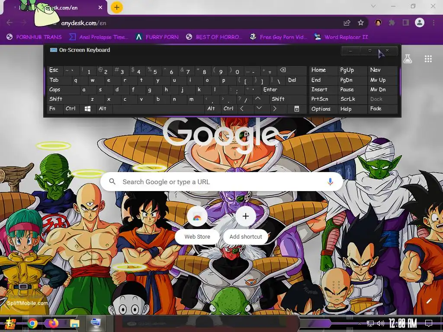Open Firefox from the taskbar
The image size is (443, 332).
[53, 323]
